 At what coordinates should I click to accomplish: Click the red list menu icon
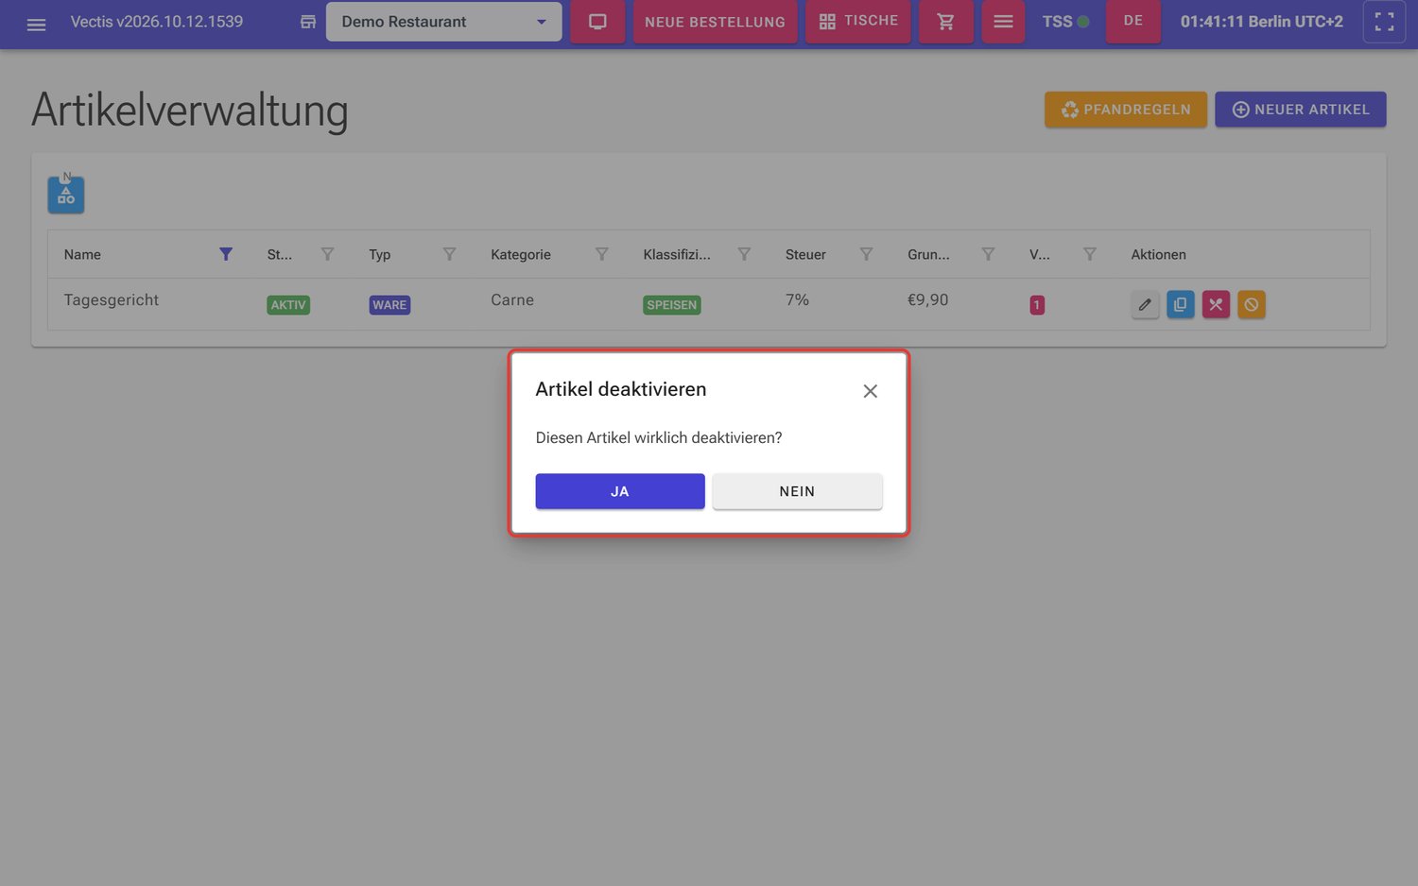click(1003, 22)
